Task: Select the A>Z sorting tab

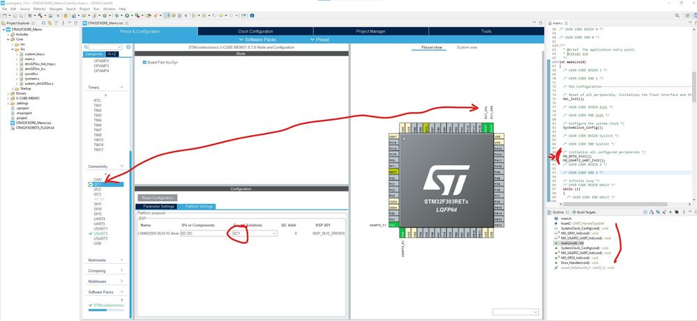Action: point(113,54)
